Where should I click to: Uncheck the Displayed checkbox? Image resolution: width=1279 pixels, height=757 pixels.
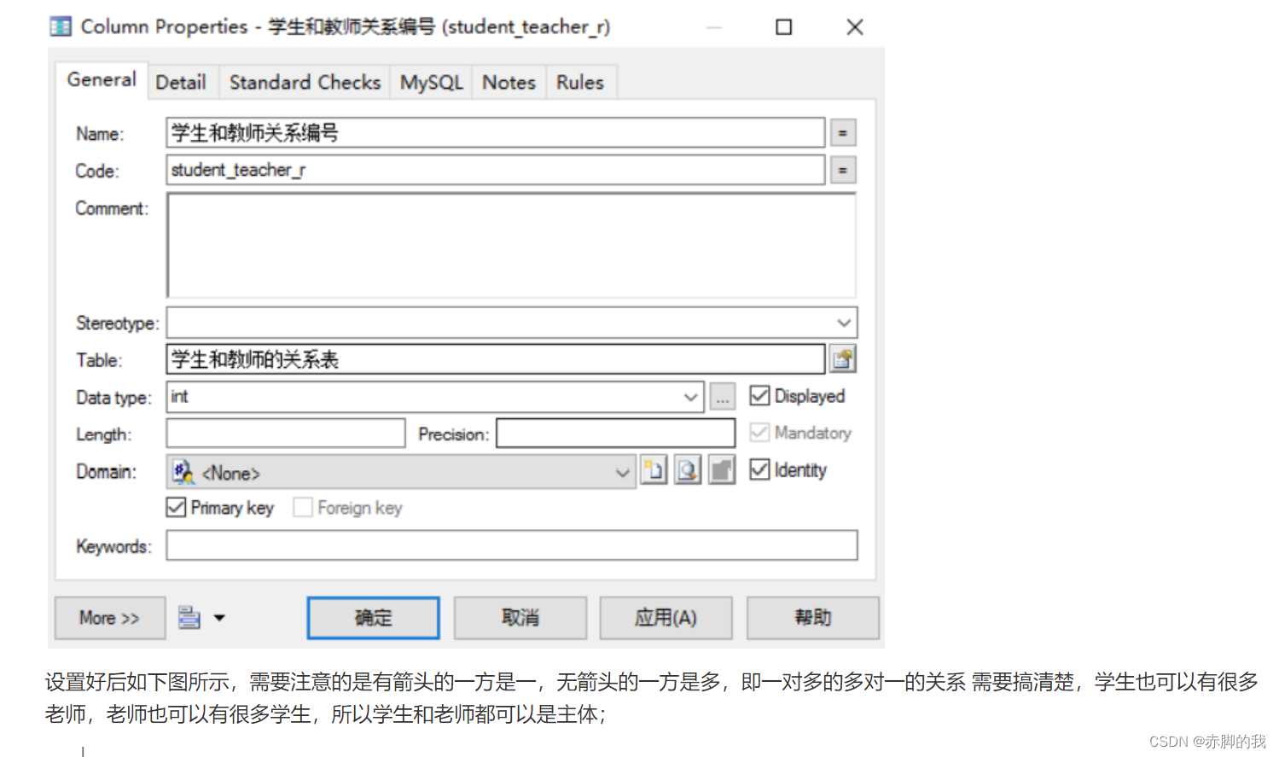[759, 395]
